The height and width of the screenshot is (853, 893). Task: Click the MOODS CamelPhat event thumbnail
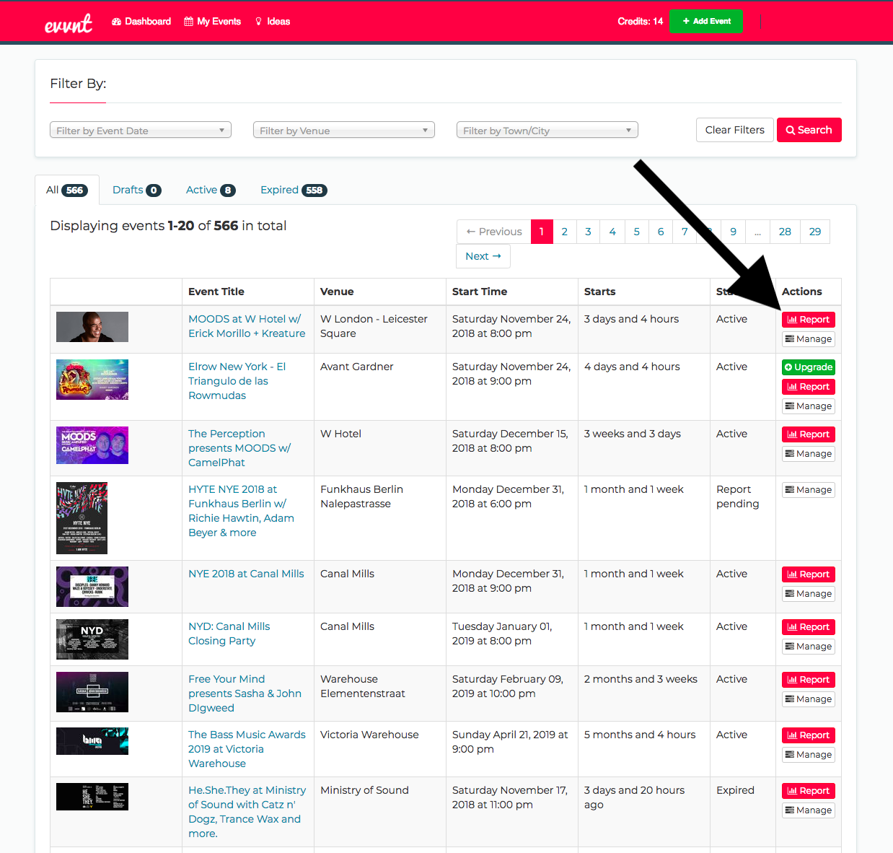click(92, 445)
